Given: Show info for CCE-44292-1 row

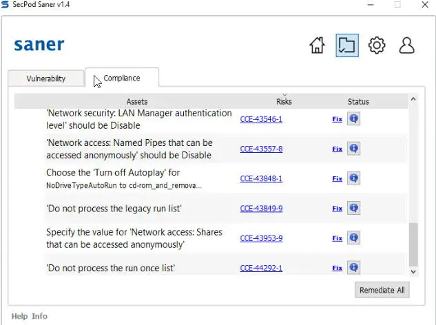Looking at the screenshot, I should click(x=354, y=267).
